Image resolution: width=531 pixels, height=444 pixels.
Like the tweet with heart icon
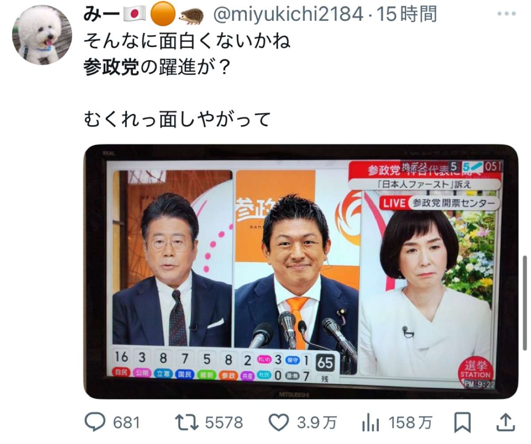click(x=279, y=422)
